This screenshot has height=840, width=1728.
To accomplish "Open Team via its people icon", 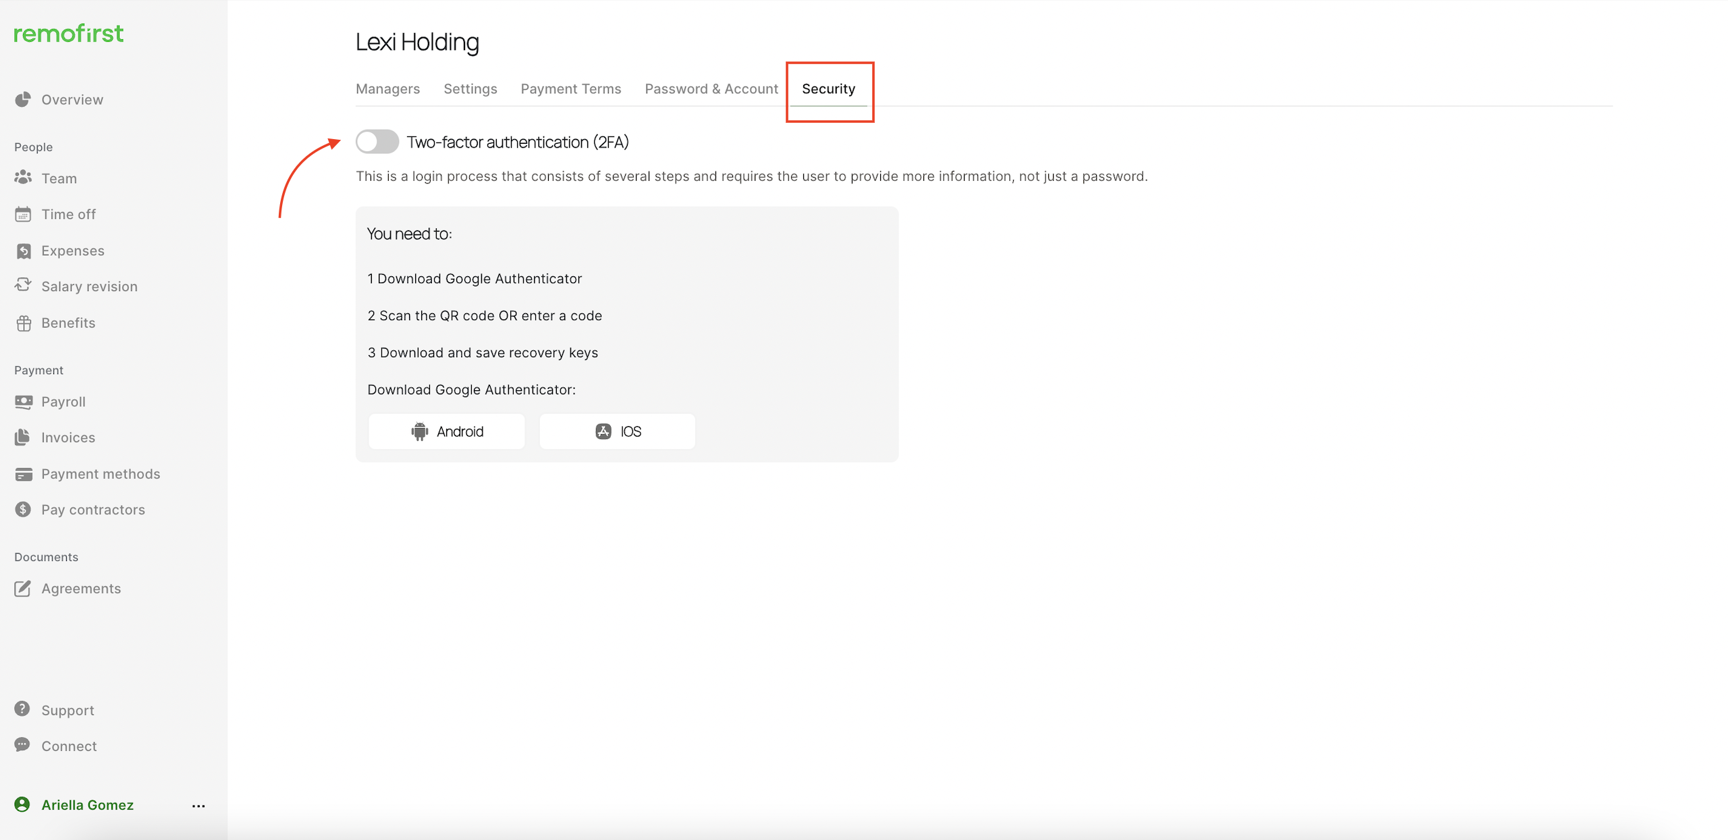I will [23, 178].
